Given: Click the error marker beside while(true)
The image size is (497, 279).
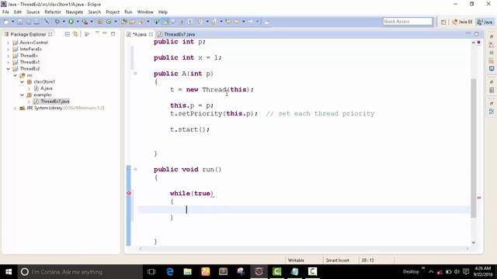Looking at the screenshot, I should [x=129, y=193].
